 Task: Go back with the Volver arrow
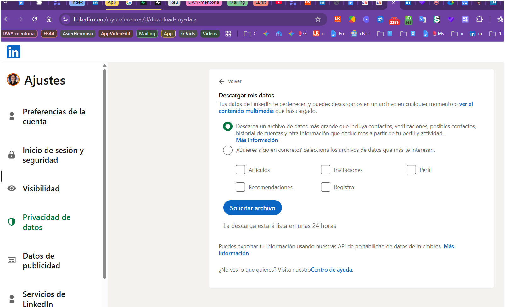point(222,81)
